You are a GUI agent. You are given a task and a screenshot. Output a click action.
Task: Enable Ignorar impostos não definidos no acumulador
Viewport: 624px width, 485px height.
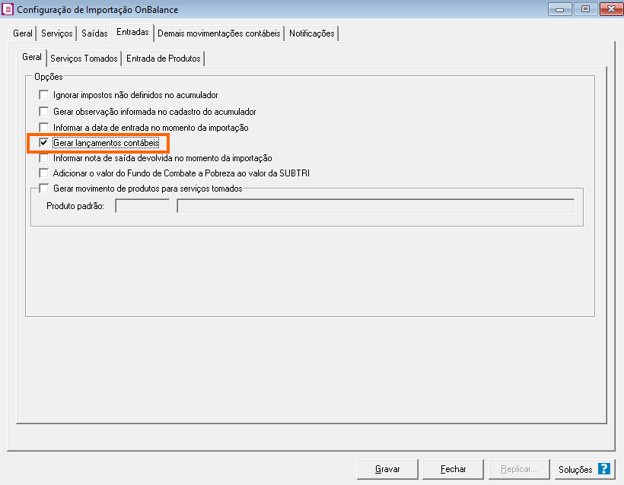pyautogui.click(x=44, y=95)
